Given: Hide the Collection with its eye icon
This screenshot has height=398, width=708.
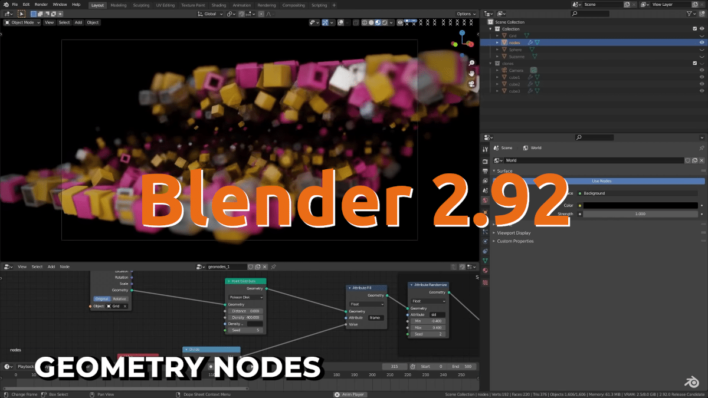Looking at the screenshot, I should pos(702,29).
